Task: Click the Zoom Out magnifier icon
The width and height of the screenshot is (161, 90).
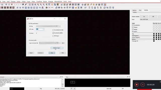Action: click(44, 4)
